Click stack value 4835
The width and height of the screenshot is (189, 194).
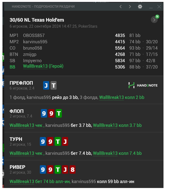click(120, 35)
